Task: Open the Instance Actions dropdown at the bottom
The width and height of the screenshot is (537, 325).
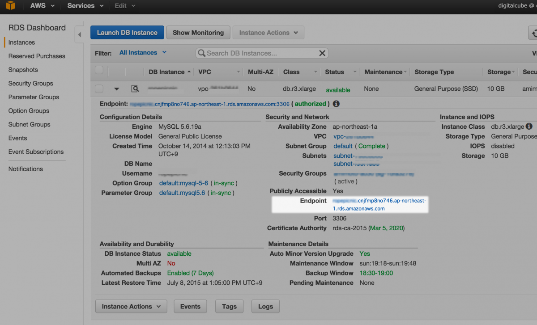Action: pos(131,306)
